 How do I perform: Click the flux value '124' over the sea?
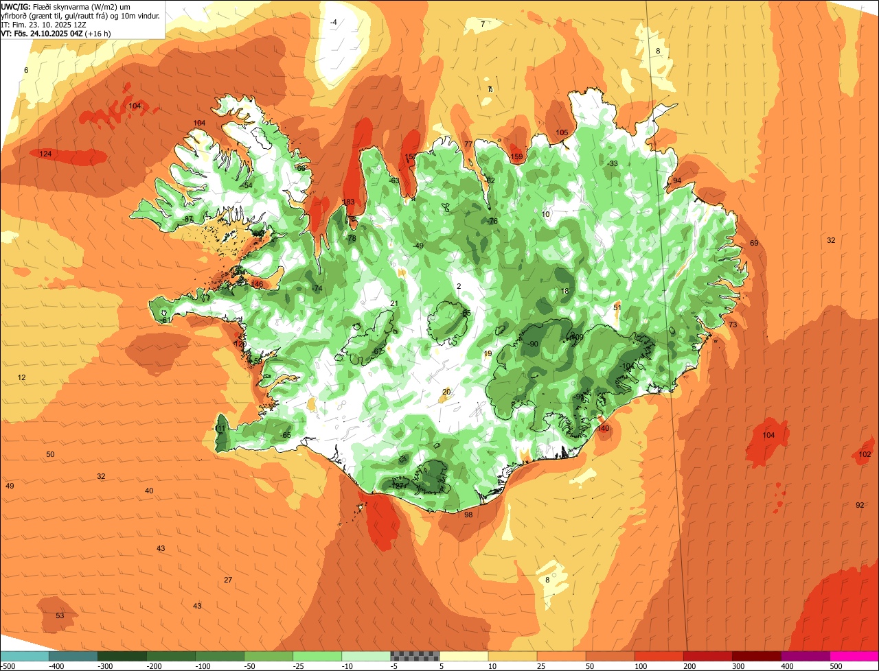tap(45, 154)
